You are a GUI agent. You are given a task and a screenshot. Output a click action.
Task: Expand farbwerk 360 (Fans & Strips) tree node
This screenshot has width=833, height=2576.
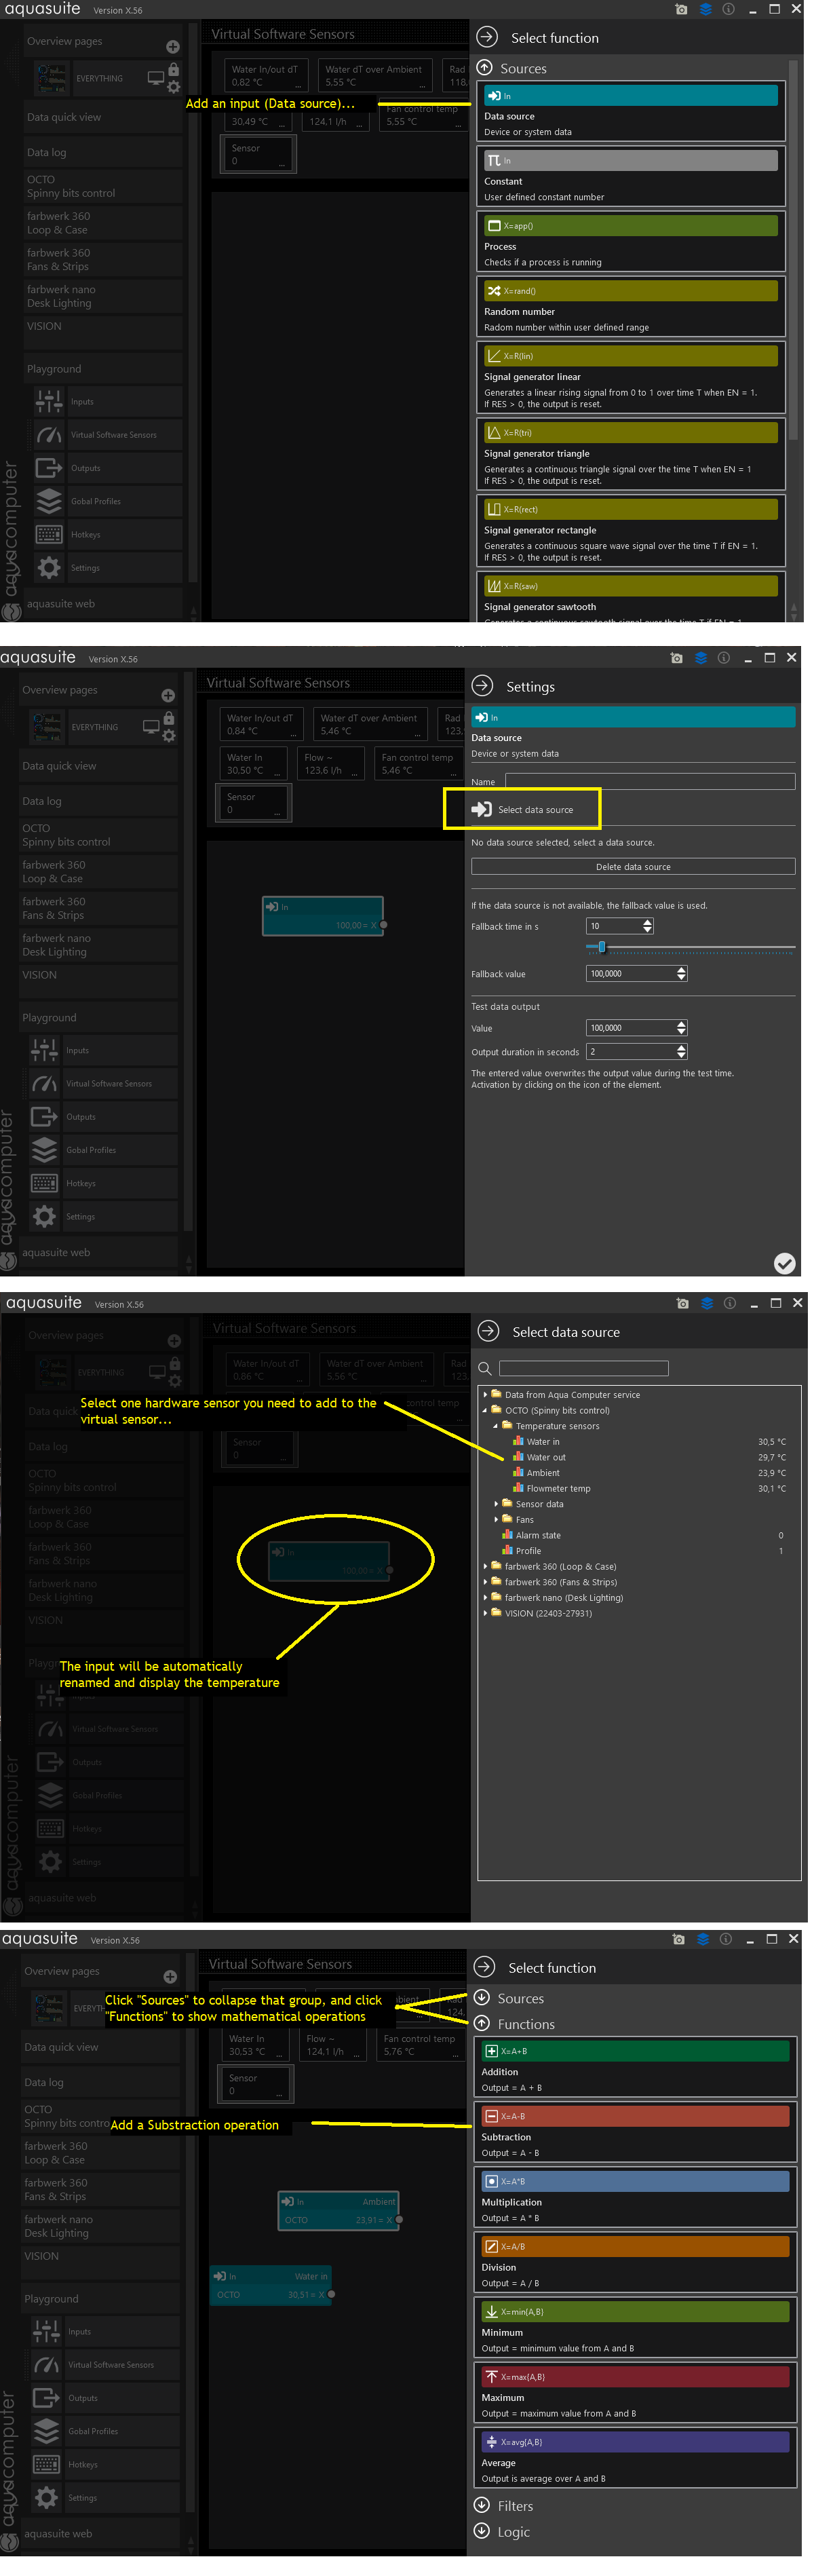[485, 1582]
